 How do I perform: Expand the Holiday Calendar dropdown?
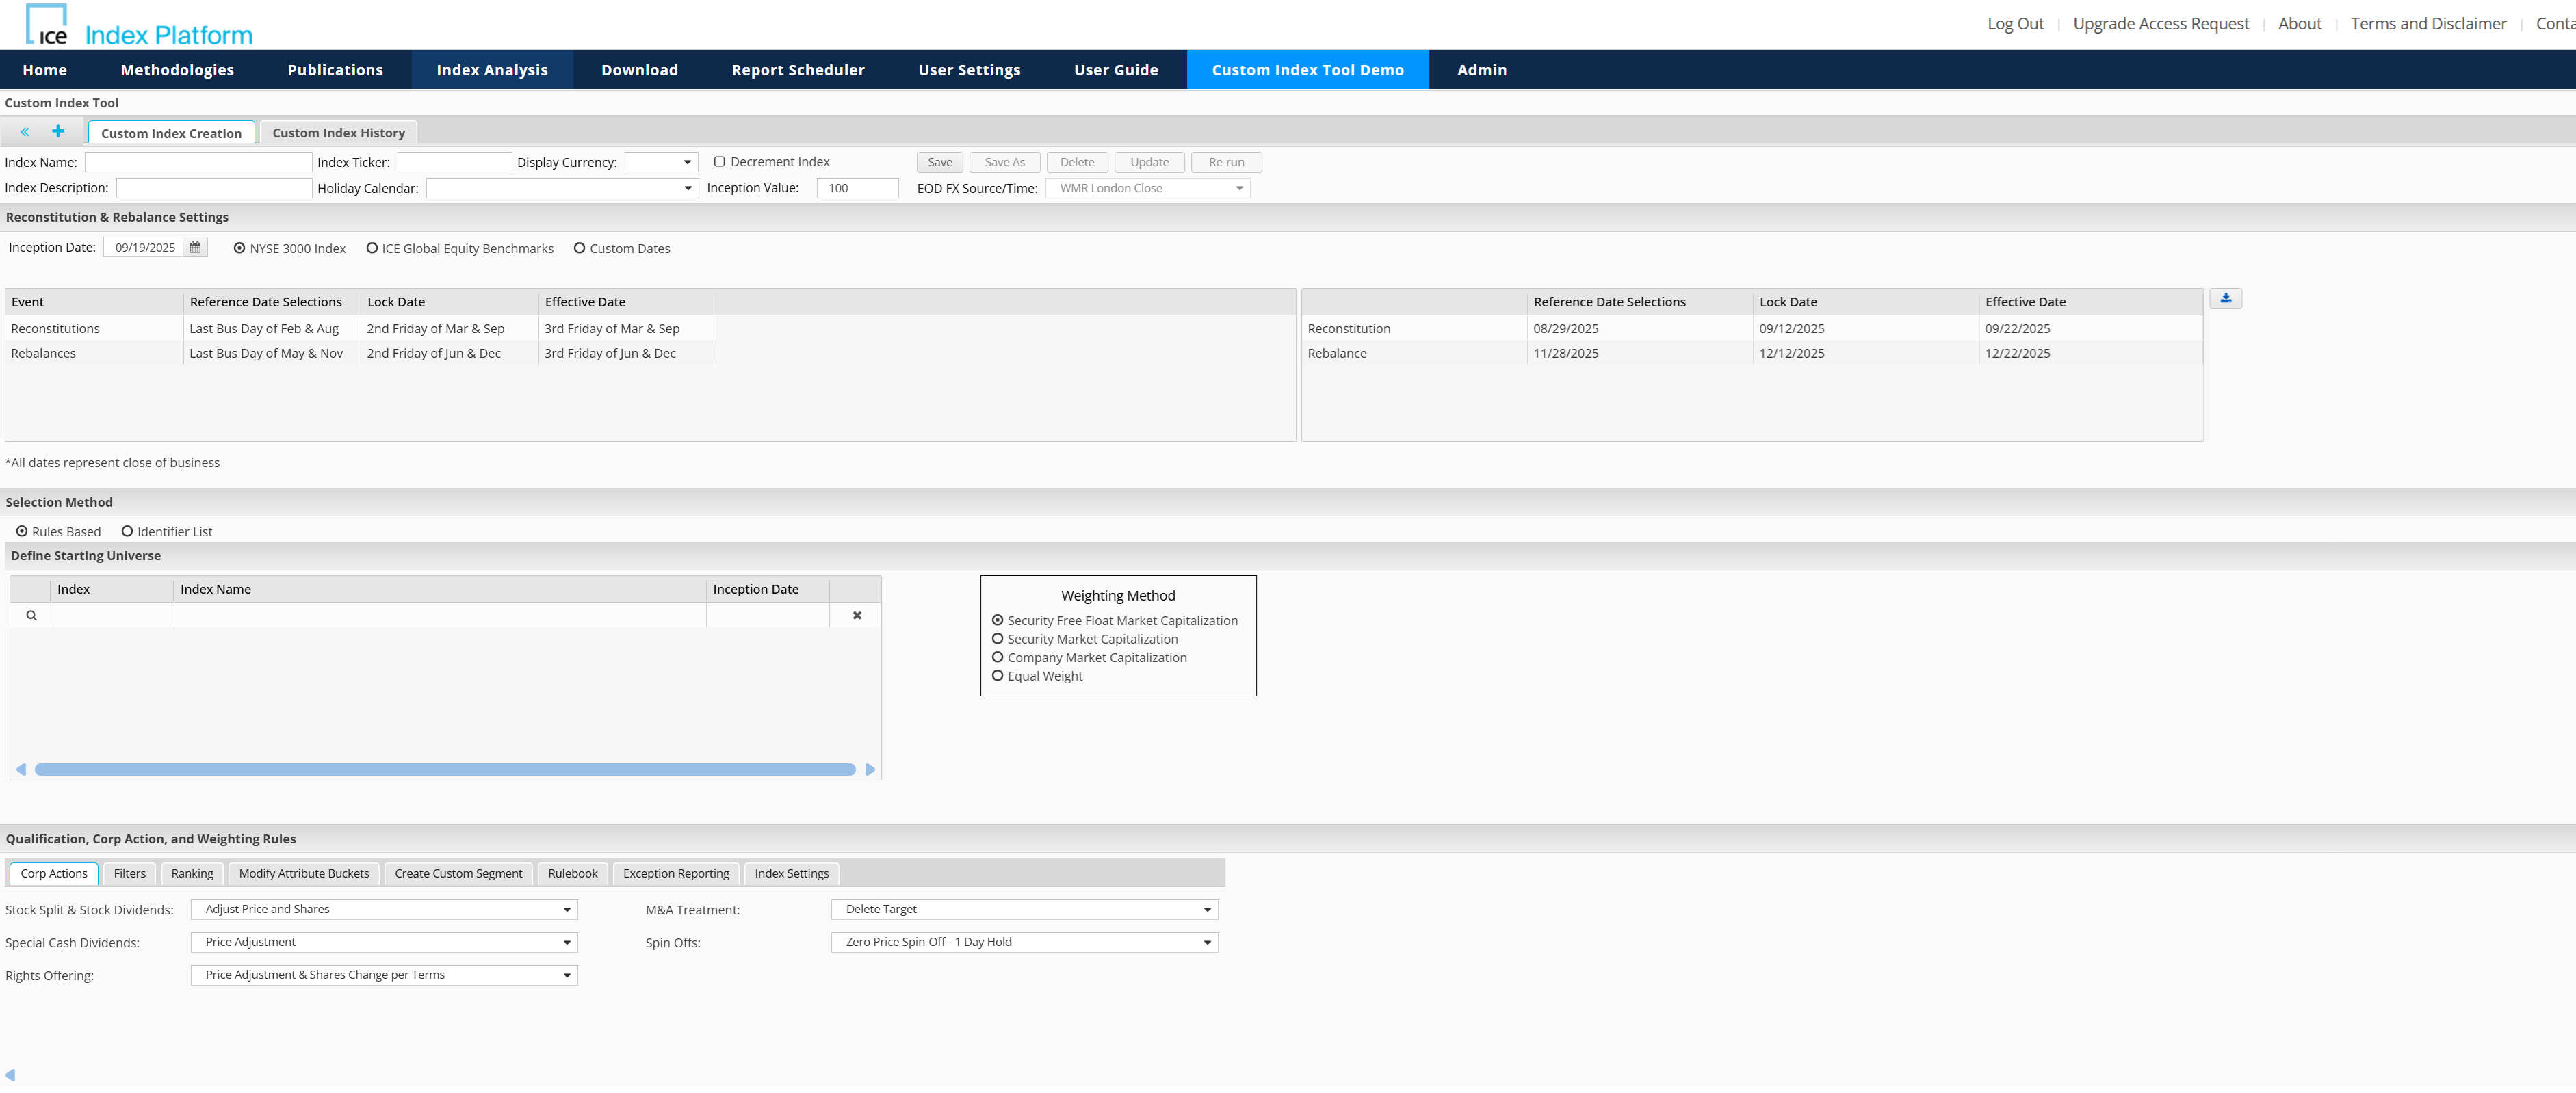pyautogui.click(x=687, y=187)
